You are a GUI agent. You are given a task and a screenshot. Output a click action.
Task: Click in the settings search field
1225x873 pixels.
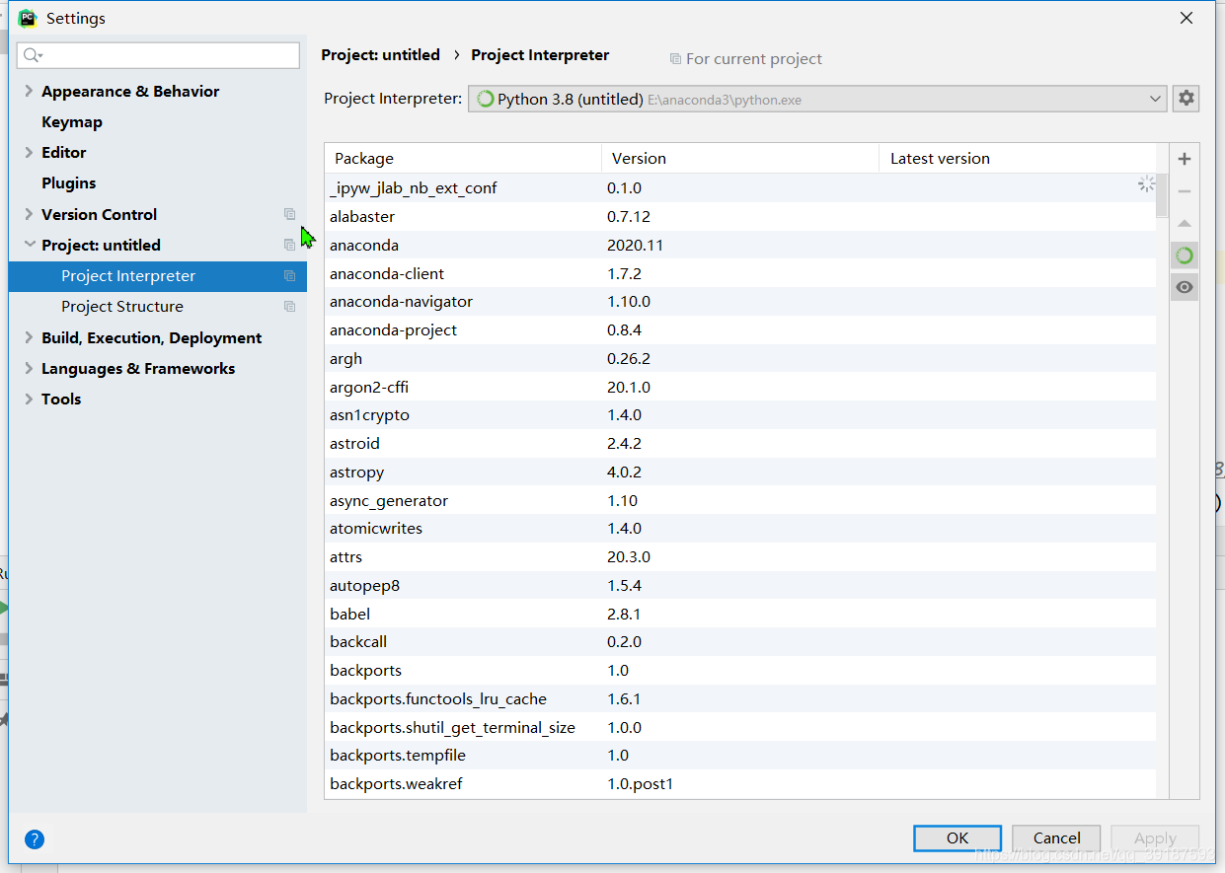point(158,55)
